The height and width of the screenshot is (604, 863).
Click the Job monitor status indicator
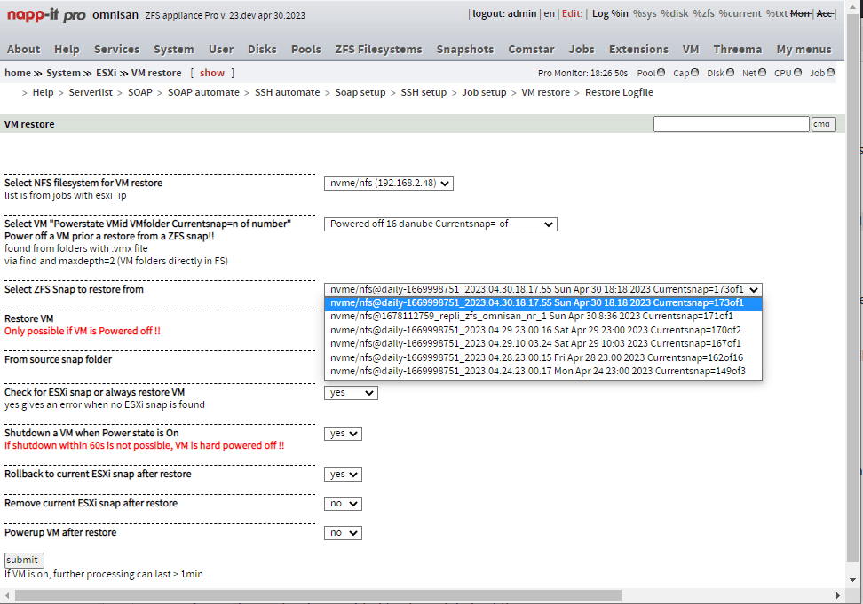point(830,73)
